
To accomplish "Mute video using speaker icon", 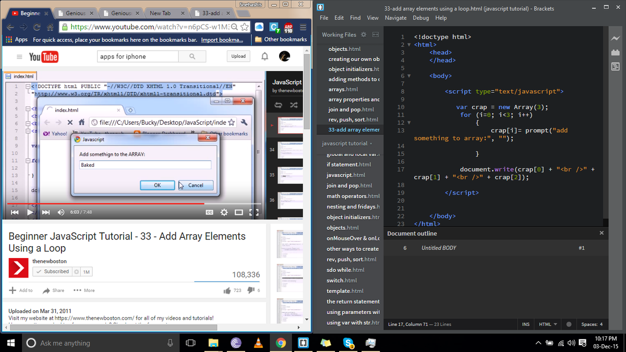I will (x=61, y=212).
